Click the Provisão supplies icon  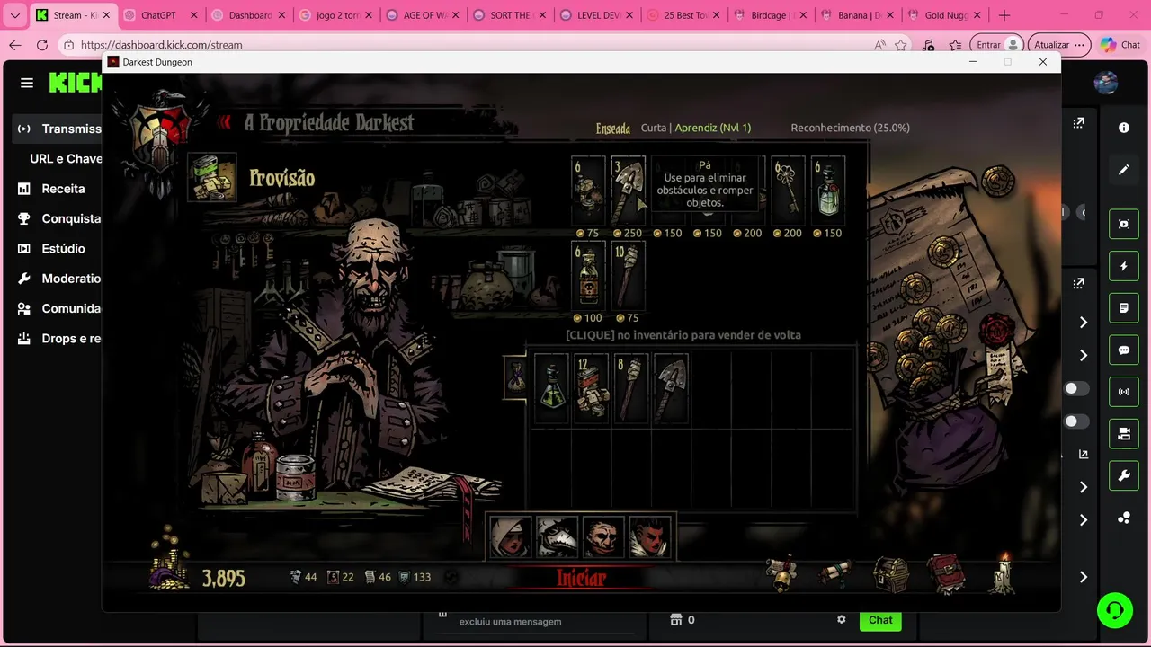(212, 177)
